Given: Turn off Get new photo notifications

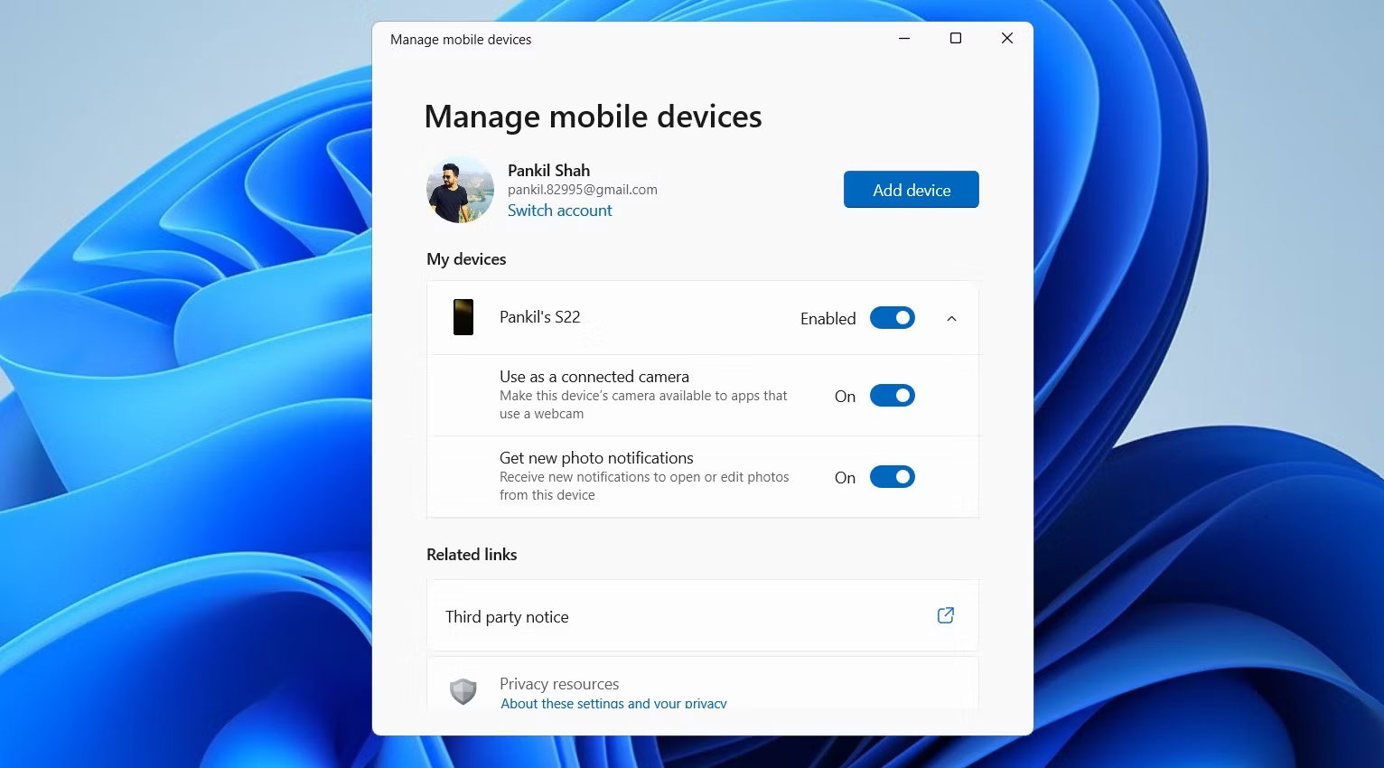Looking at the screenshot, I should tap(893, 476).
